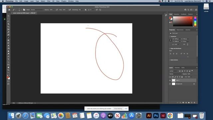Pick a color in the color field
Image resolution: width=213 pixels, height=120 pixels.
(183, 21)
